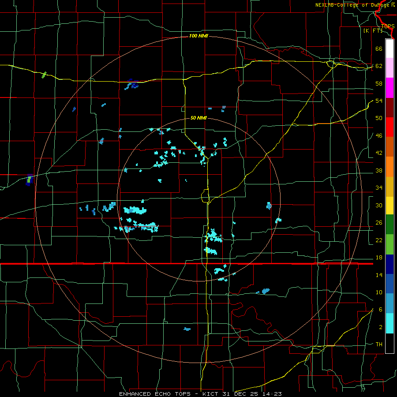The image size is (397, 397).
Task: Pick the dark green legend swatch
Action: coord(390,225)
